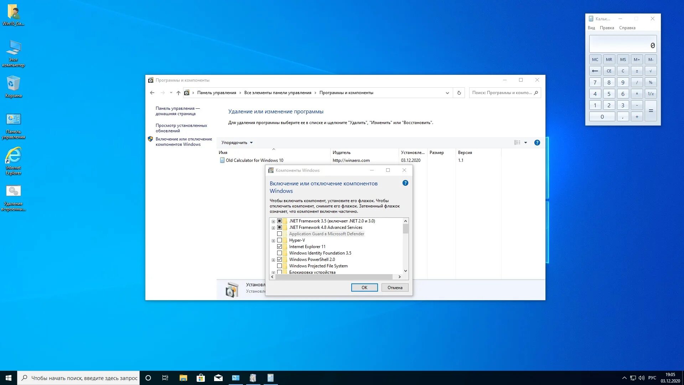Uncheck Internet Explorer 11 component
Screen dimensions: 684x385
tap(280, 246)
